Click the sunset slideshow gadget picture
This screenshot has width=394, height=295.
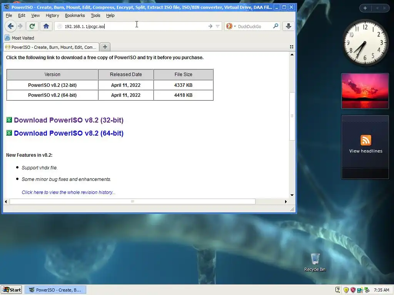pyautogui.click(x=365, y=91)
